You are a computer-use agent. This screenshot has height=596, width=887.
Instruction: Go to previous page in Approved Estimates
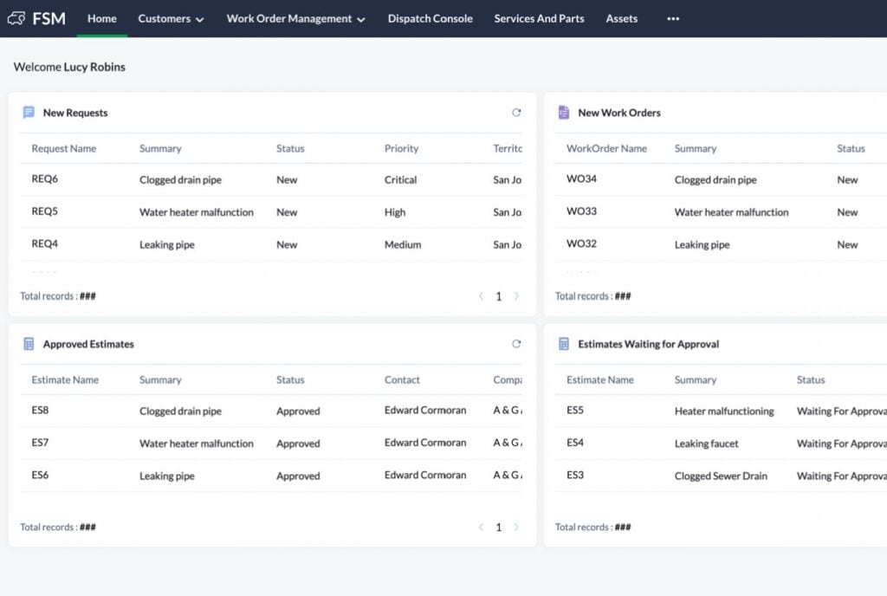coord(481,527)
